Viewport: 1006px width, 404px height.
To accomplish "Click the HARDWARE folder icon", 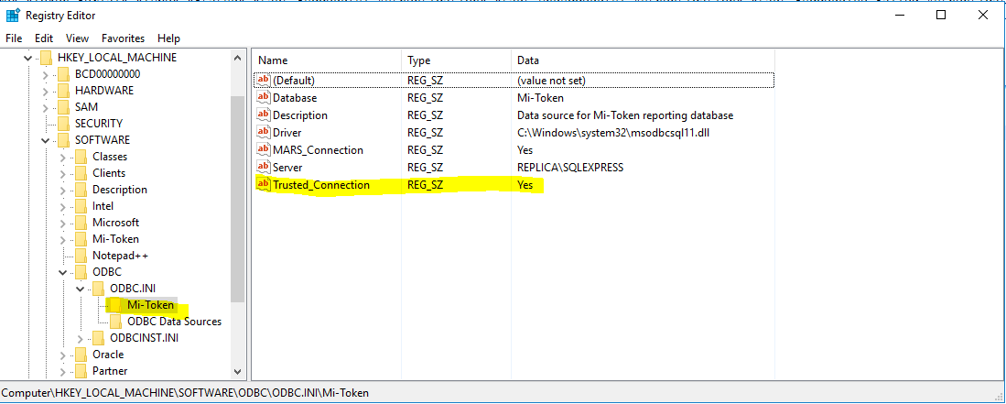I will (x=63, y=90).
